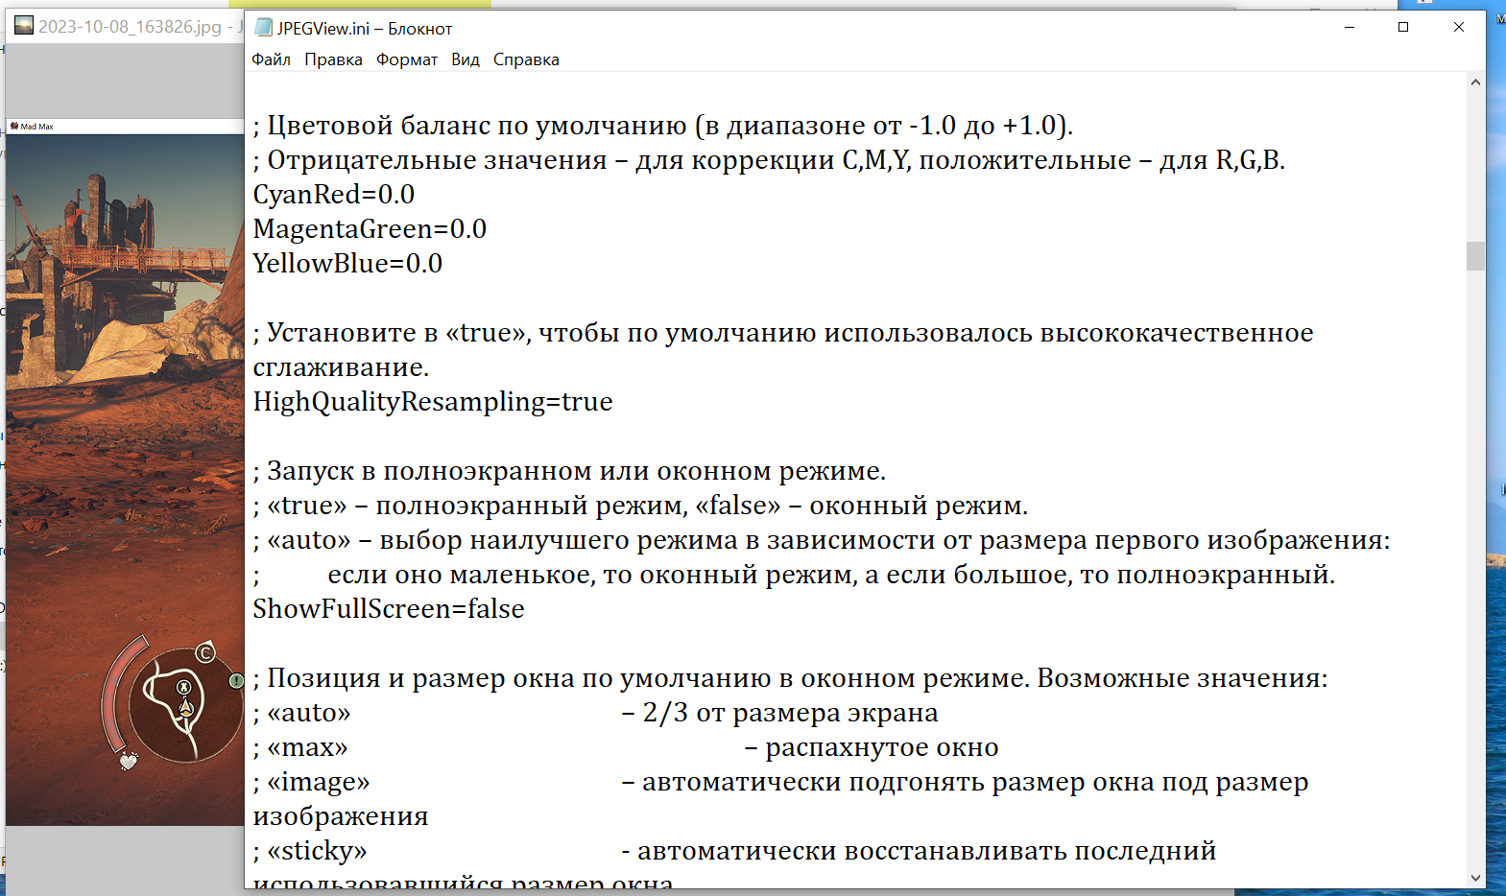The height and width of the screenshot is (896, 1506).
Task: Click the line starting "если оно маленькое"
Action: coord(831,575)
